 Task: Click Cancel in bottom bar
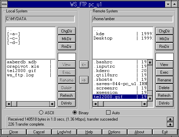tap(39, 132)
